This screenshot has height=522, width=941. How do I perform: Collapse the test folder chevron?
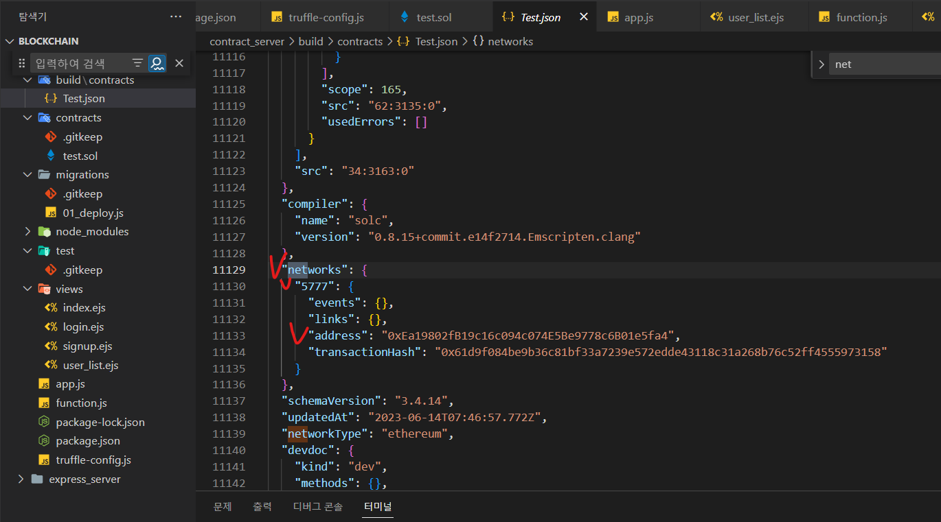pyautogui.click(x=27, y=251)
